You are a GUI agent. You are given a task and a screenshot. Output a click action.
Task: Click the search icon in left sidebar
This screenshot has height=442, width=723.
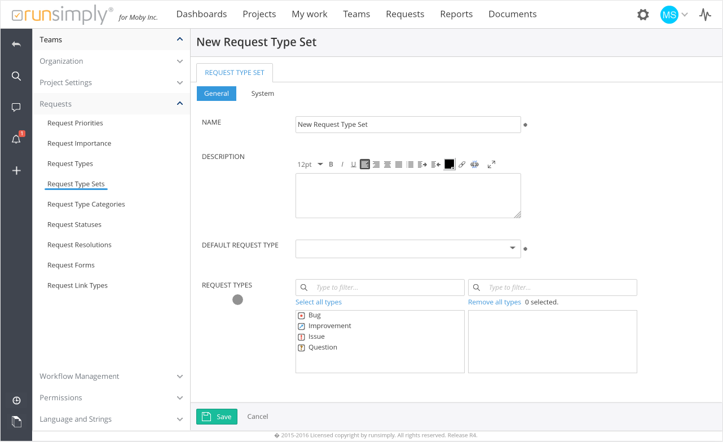(x=16, y=76)
